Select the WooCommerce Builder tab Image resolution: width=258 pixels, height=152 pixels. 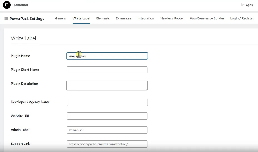click(207, 18)
